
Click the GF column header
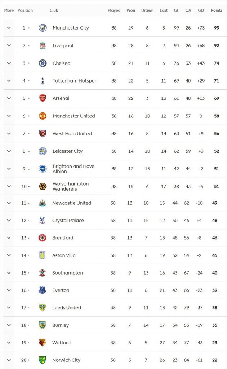177,10
